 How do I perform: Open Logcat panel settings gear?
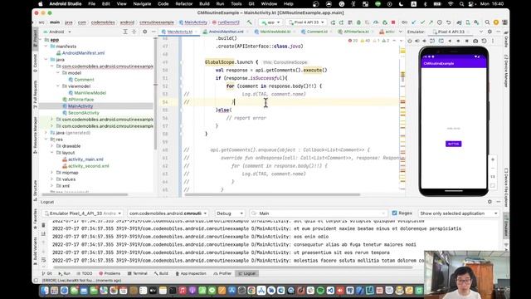click(x=490, y=202)
